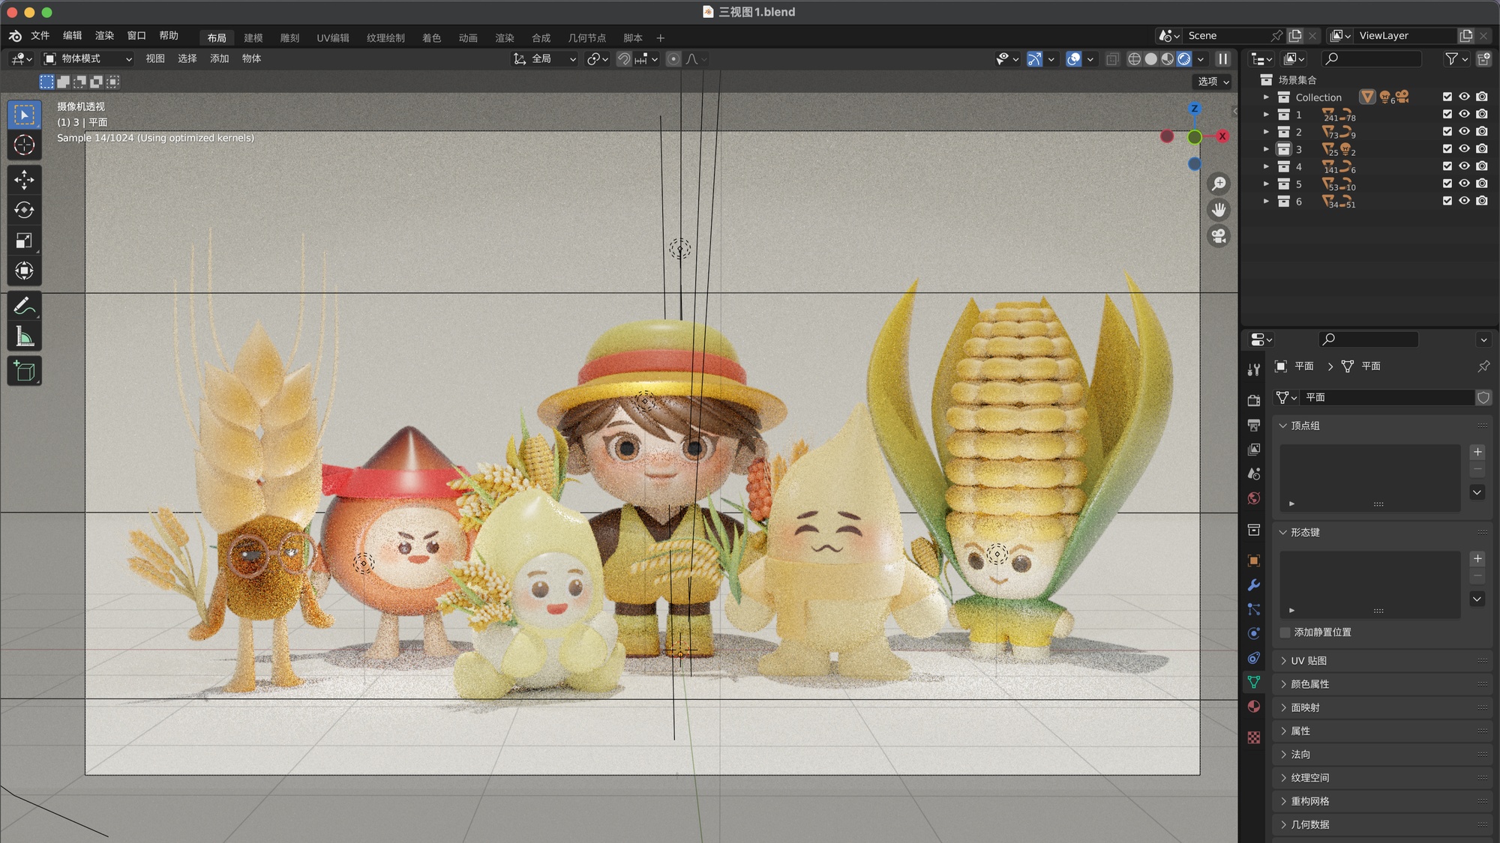The image size is (1500, 843).
Task: Toggle snapping magnet in header
Action: [624, 58]
